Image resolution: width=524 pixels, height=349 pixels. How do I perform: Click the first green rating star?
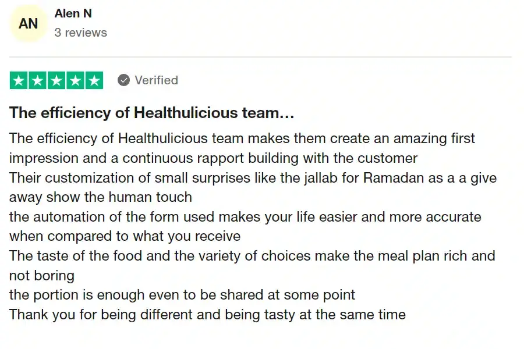click(x=19, y=80)
